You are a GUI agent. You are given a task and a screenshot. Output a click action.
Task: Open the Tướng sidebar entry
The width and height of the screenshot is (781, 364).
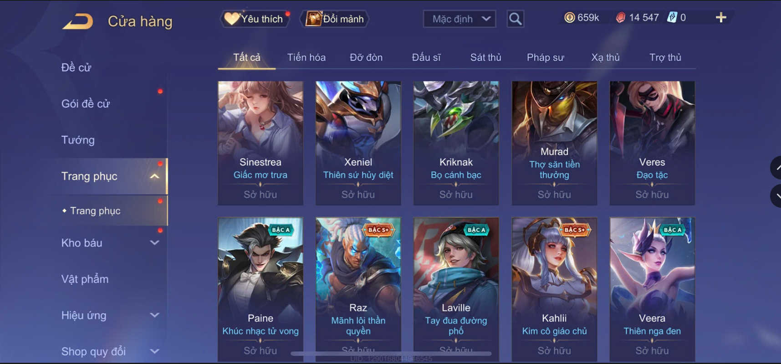78,140
